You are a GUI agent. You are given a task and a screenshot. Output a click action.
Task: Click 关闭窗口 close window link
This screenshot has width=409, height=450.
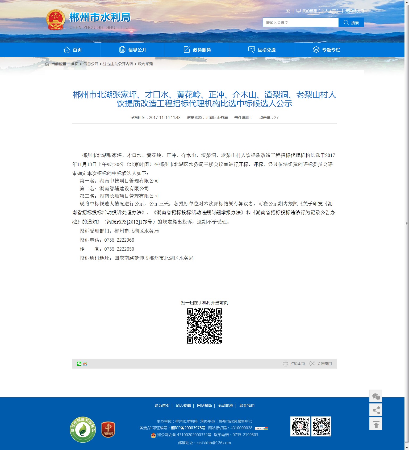coord(324,364)
